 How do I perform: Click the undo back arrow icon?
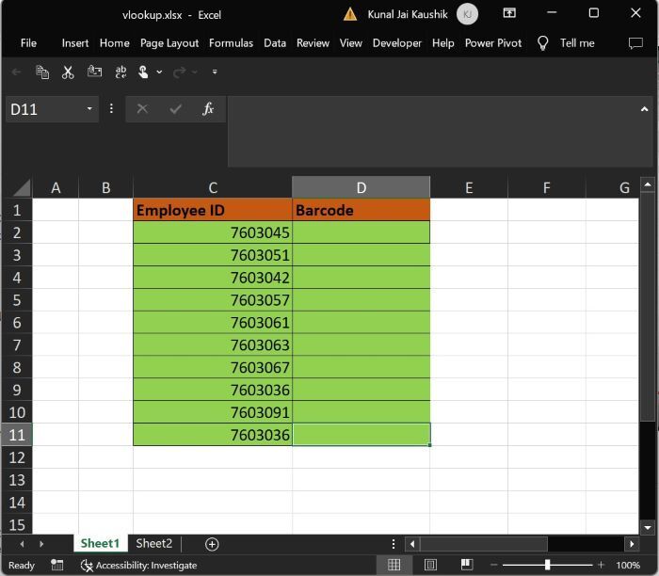[x=16, y=72]
